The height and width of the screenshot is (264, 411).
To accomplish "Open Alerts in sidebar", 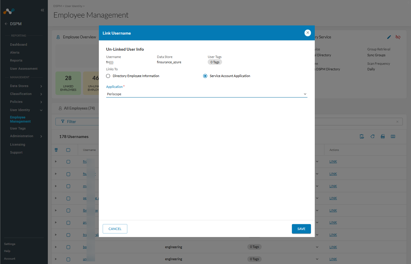I will click(x=15, y=52).
